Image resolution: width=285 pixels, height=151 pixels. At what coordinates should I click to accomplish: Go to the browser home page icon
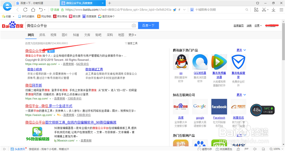[x=33, y=10]
